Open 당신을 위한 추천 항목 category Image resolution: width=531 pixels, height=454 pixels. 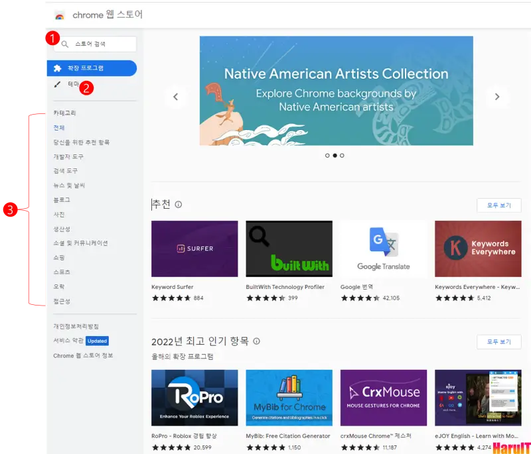click(81, 142)
